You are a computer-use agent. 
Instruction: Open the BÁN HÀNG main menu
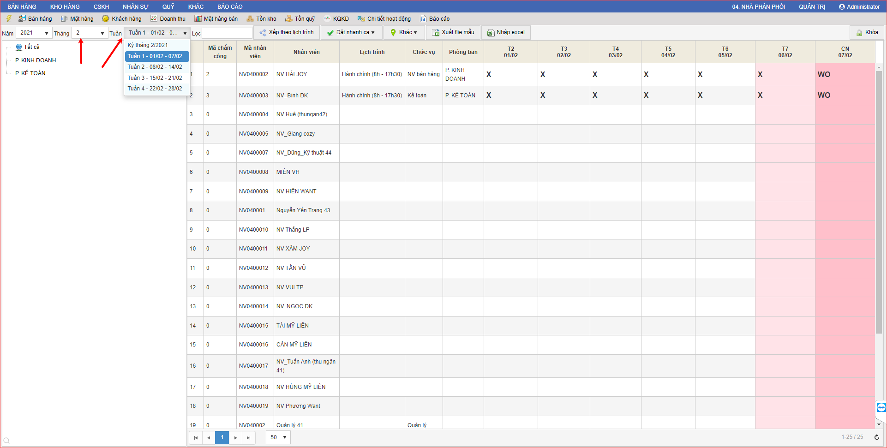(22, 6)
